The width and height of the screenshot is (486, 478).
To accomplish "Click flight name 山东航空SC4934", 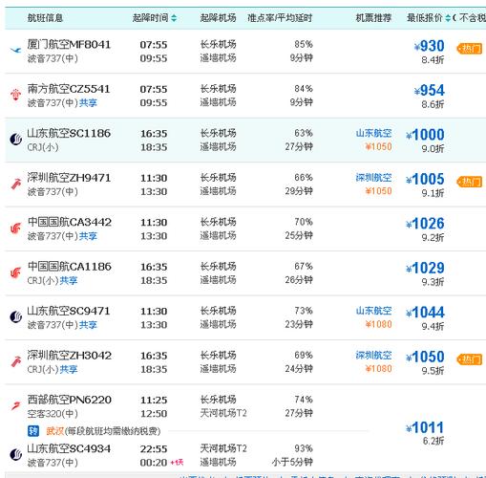I will tap(69, 448).
